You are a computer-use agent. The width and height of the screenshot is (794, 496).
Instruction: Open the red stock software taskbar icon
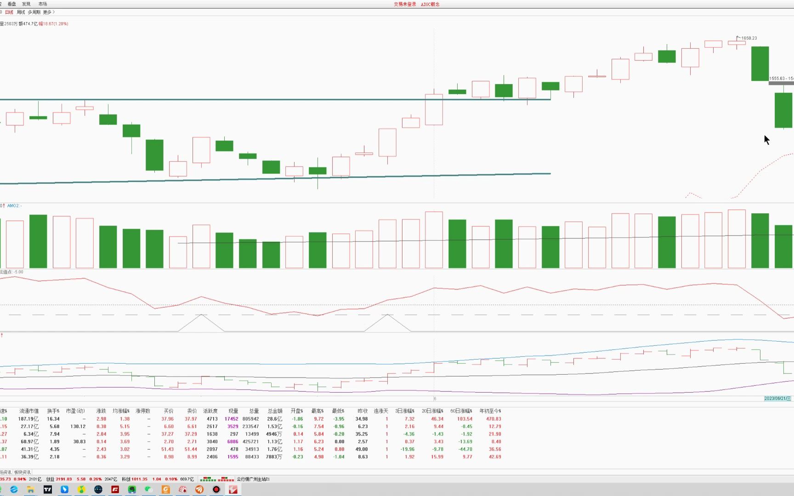coord(233,490)
